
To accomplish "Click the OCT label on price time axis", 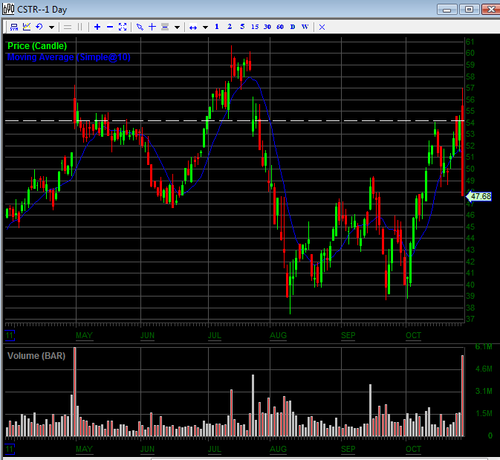I will click(413, 336).
